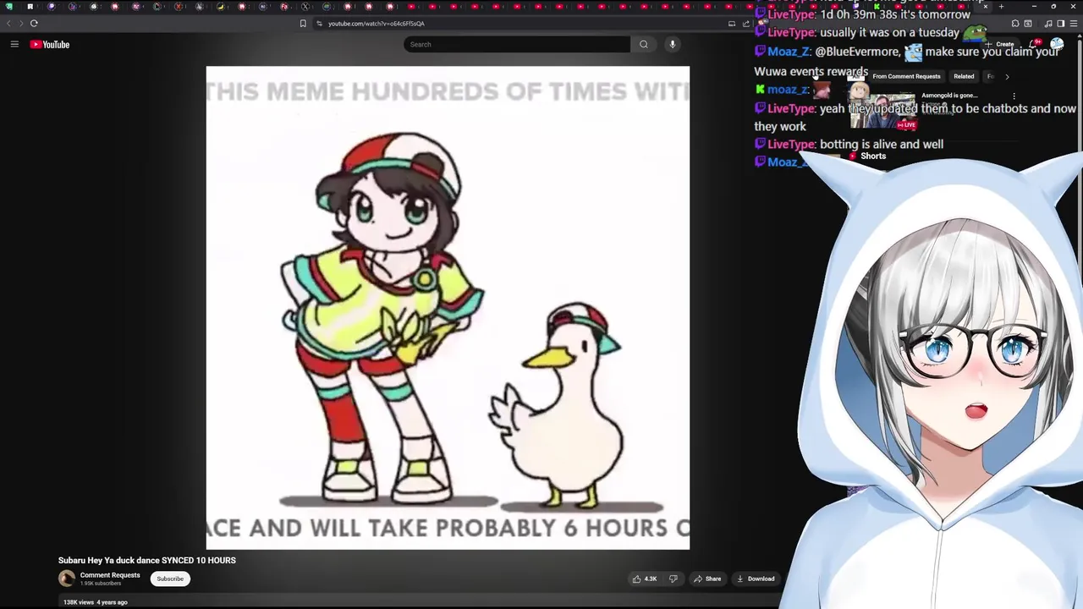The width and height of the screenshot is (1083, 609).
Task: Reload the page with refresh icon
Action: pos(34,24)
